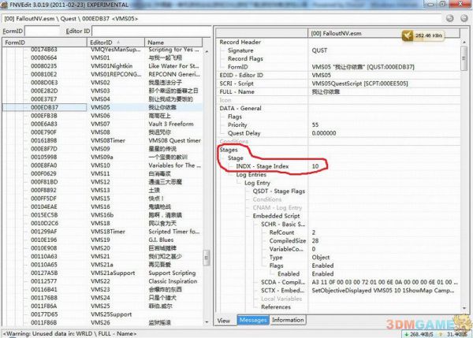Focus the FormID search input field
The height and width of the screenshot is (338, 473).
[x=43, y=31]
